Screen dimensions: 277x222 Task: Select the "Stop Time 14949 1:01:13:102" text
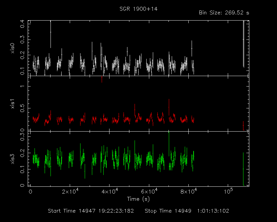click(187, 211)
